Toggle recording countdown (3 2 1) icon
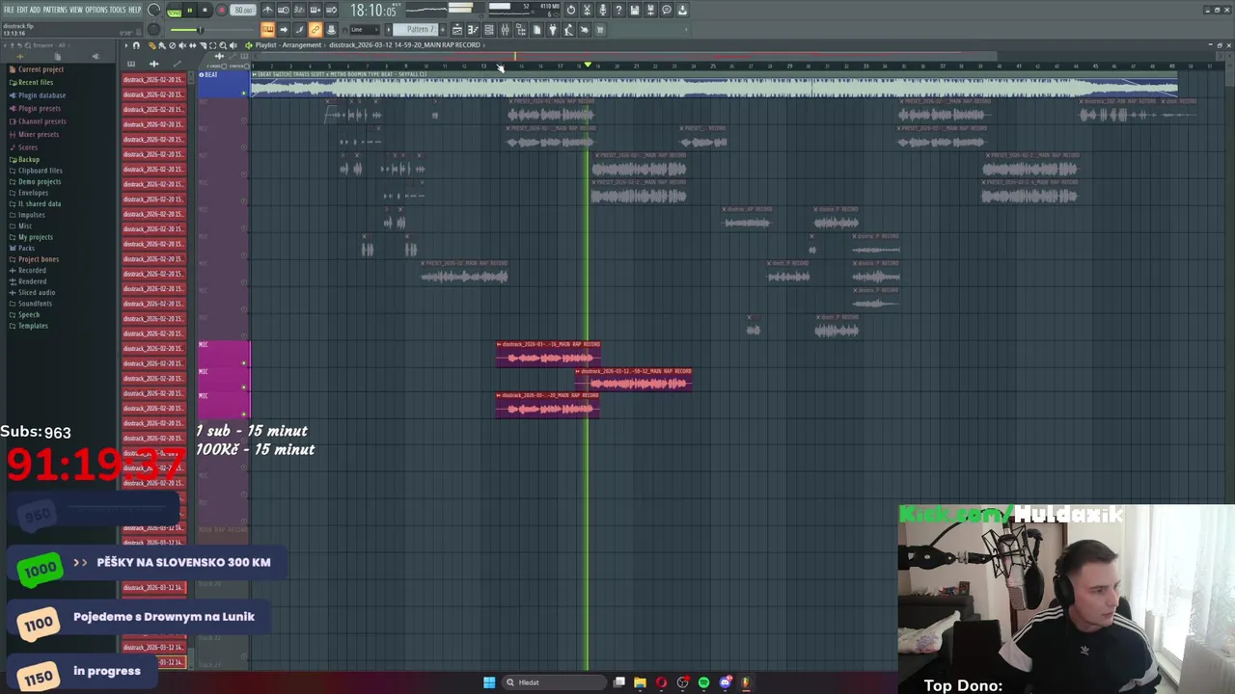The image size is (1235, 694). click(298, 11)
